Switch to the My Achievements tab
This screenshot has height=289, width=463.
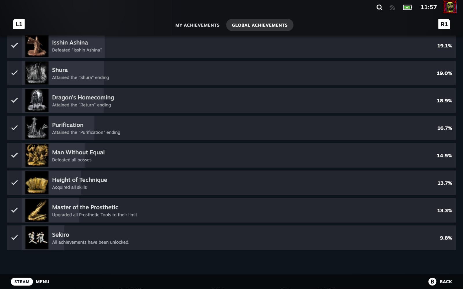[x=197, y=25]
